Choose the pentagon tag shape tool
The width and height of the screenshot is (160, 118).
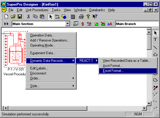coord(155,80)
